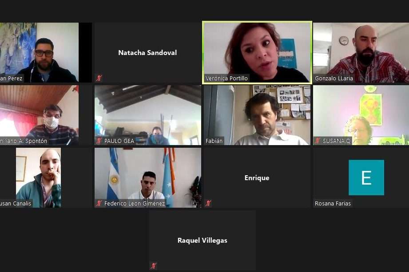This screenshot has height=272, width=409.
Task: Click Raquel Villegas's muted microphone icon
Action: point(154,266)
